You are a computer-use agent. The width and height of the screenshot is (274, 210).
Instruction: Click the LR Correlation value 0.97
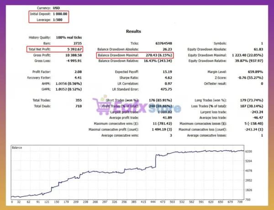[168, 84]
